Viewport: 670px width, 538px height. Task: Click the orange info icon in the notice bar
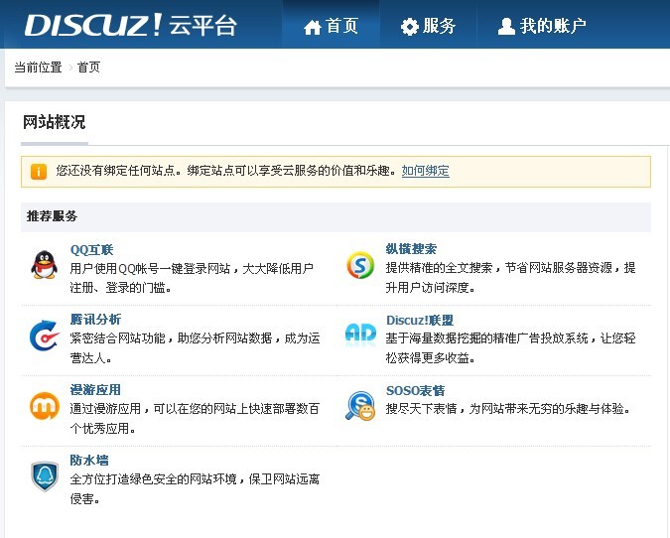39,172
